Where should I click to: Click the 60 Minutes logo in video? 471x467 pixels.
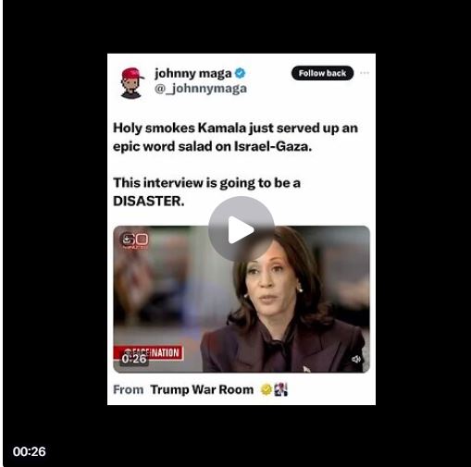tap(134, 240)
